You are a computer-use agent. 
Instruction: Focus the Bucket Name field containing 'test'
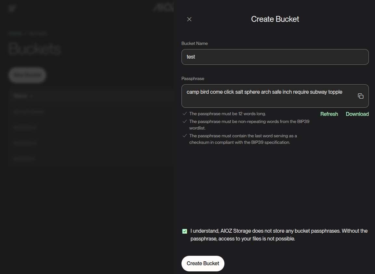275,57
